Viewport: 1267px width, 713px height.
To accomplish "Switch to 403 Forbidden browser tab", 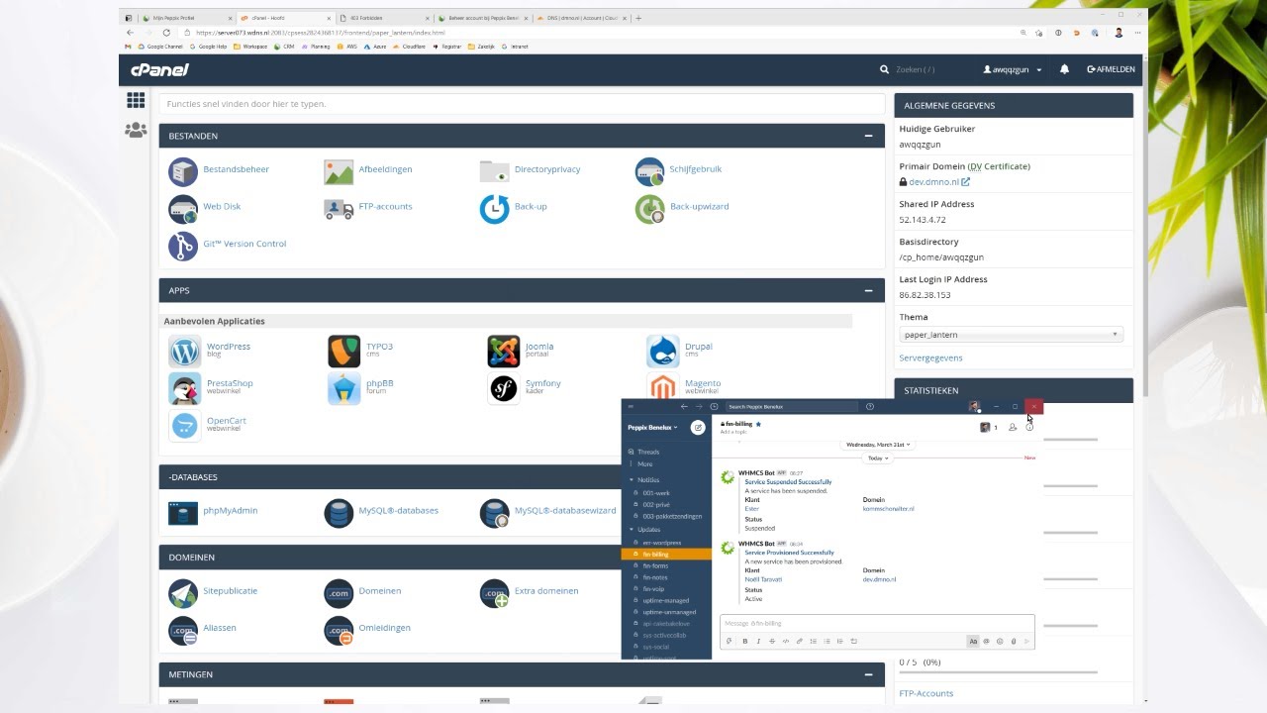I will click(384, 18).
